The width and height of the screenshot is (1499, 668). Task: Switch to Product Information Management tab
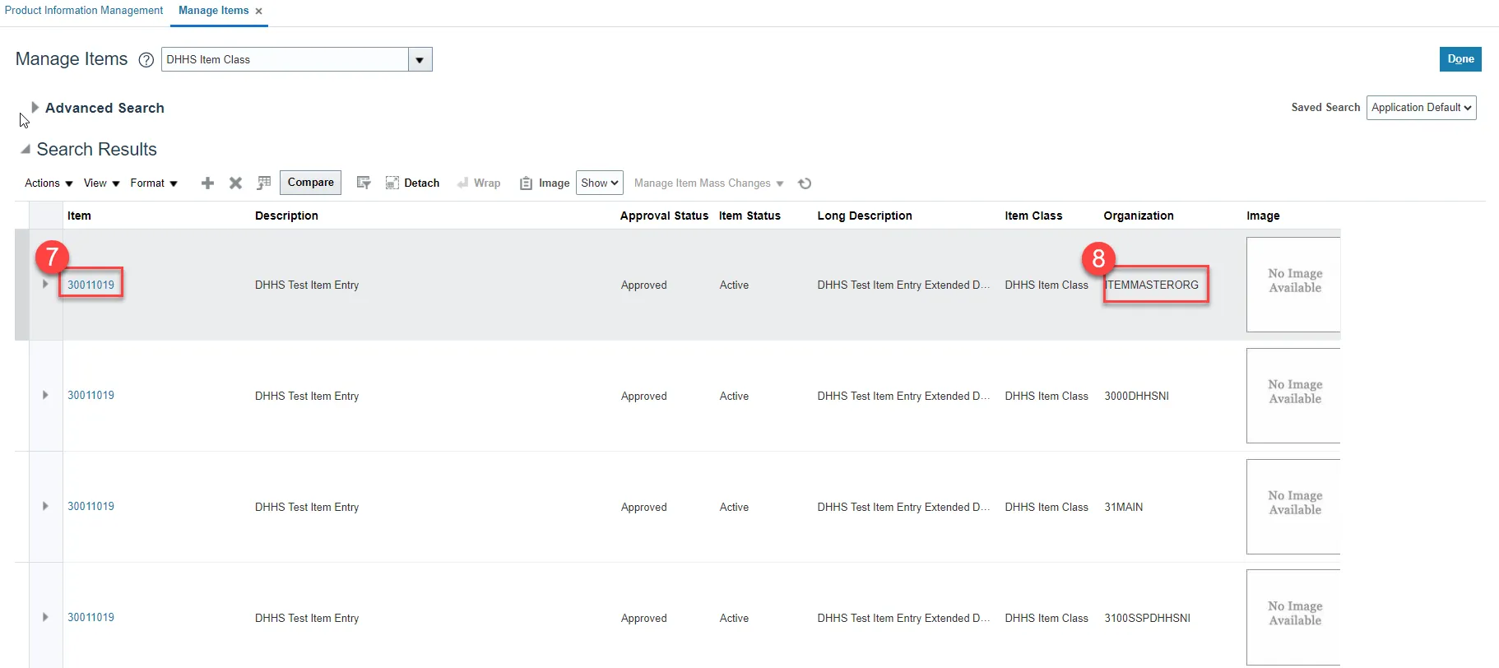[x=84, y=11]
